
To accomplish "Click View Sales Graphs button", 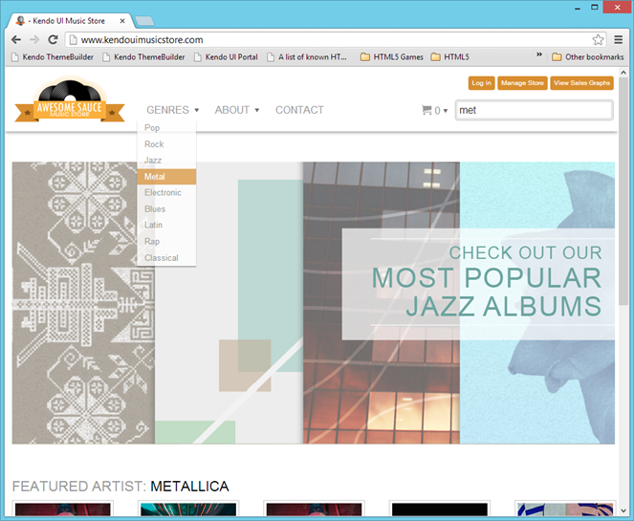I will (581, 83).
